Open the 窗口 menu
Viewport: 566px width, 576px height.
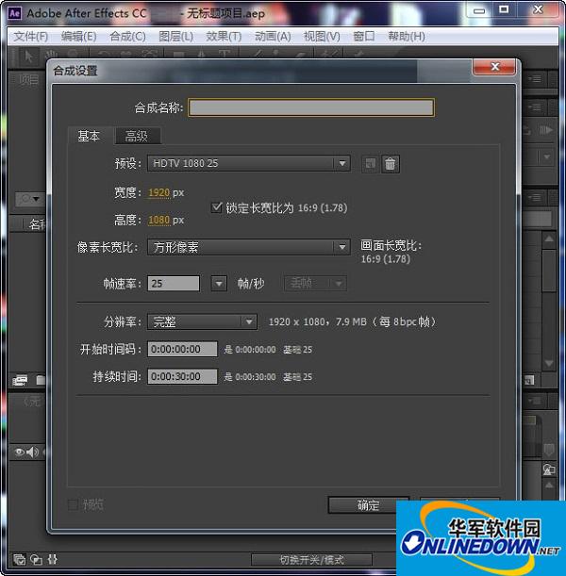pyautogui.click(x=364, y=37)
